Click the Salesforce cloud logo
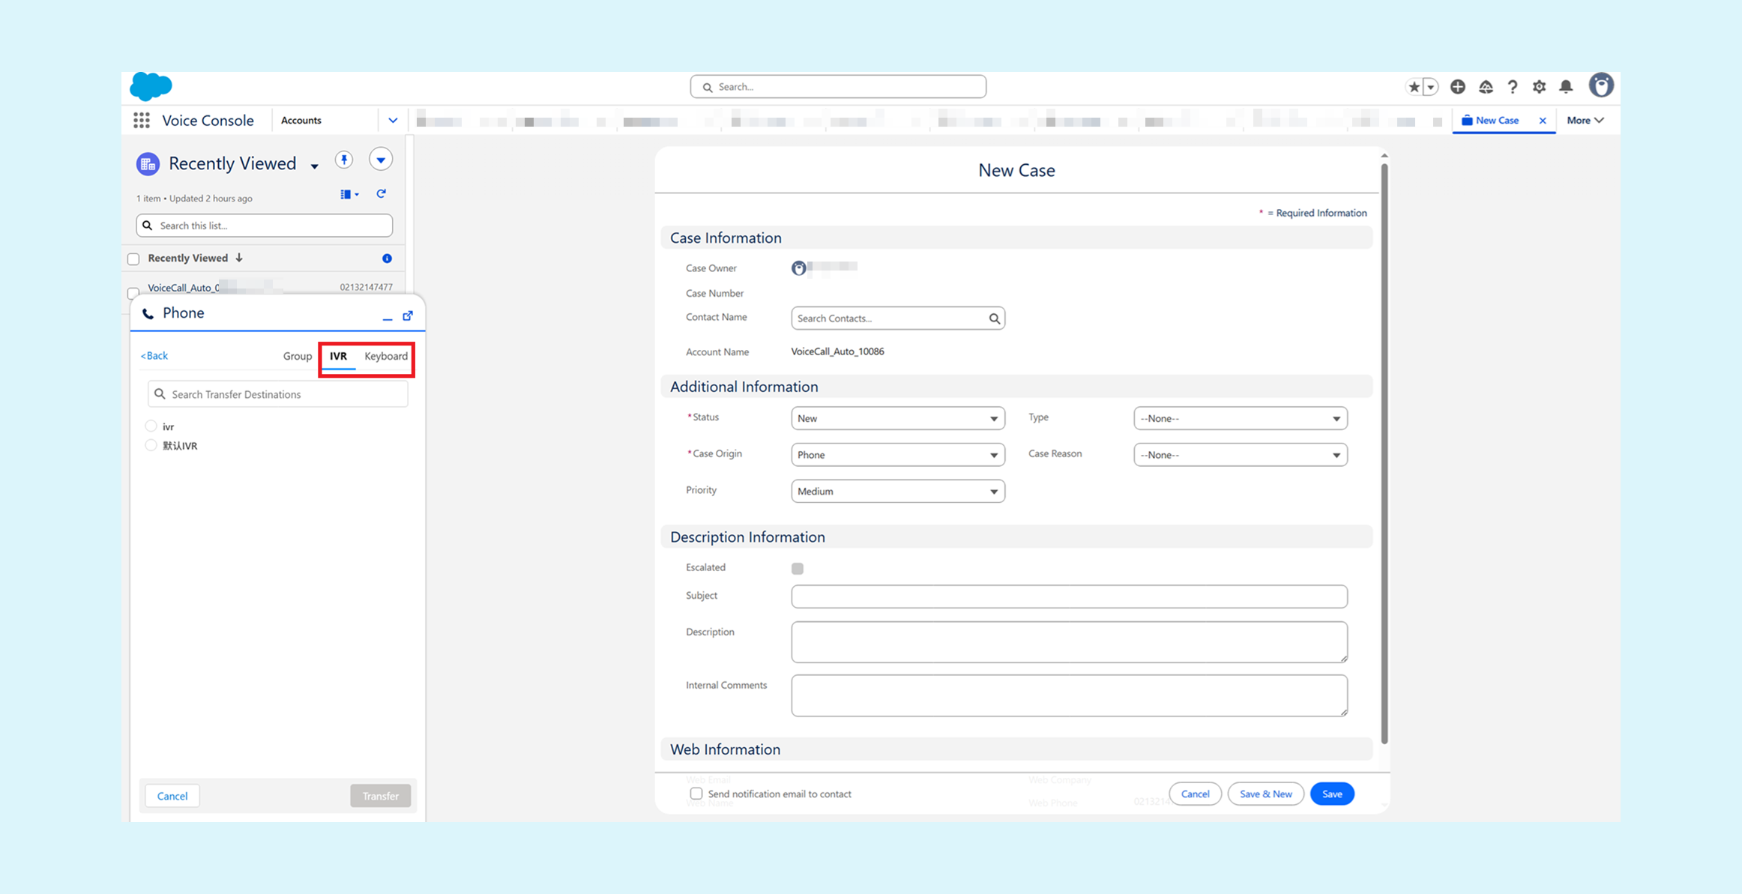 point(151,86)
